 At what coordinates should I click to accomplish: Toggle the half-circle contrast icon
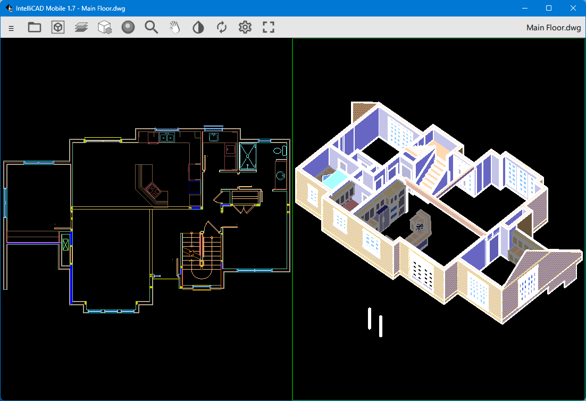click(x=198, y=28)
